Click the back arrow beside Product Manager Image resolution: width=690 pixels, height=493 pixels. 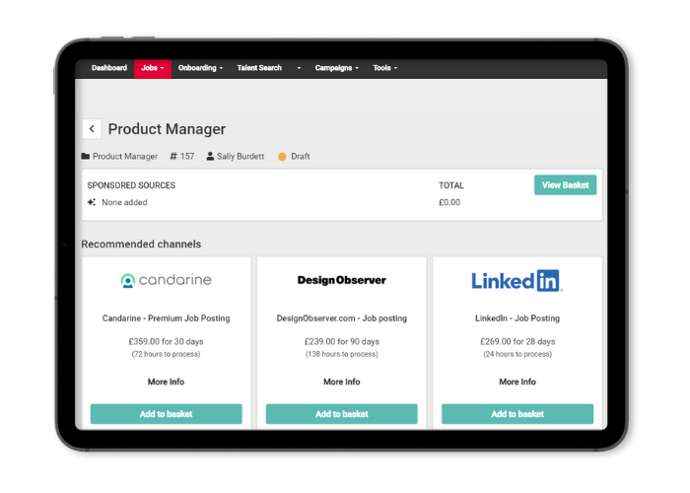(92, 129)
